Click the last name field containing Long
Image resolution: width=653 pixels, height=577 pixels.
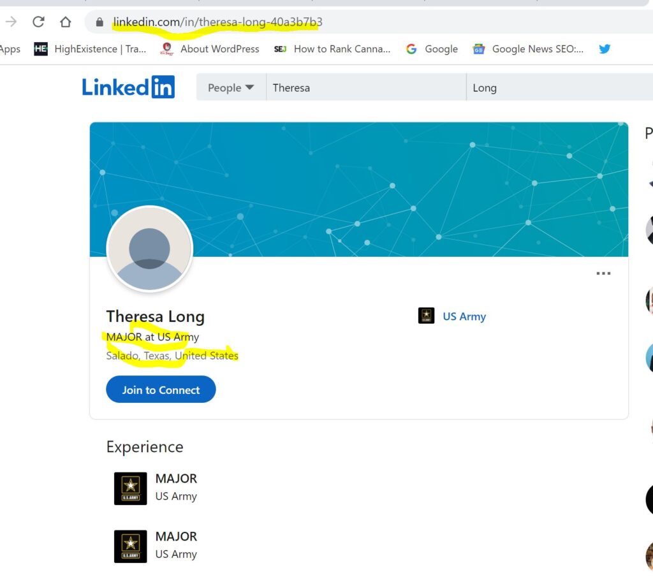point(559,87)
